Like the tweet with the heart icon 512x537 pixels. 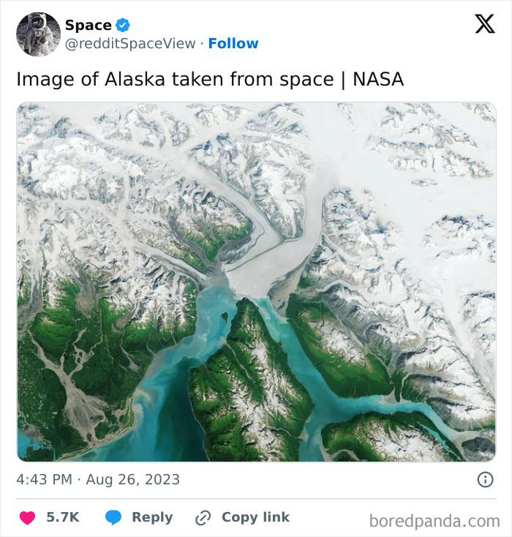click(27, 517)
